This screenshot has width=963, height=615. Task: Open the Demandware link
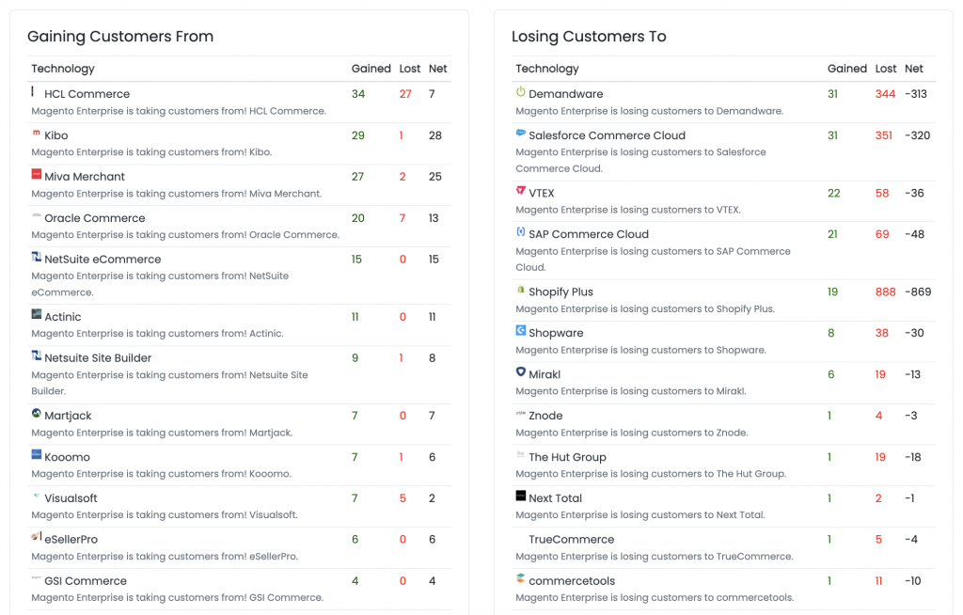565,94
